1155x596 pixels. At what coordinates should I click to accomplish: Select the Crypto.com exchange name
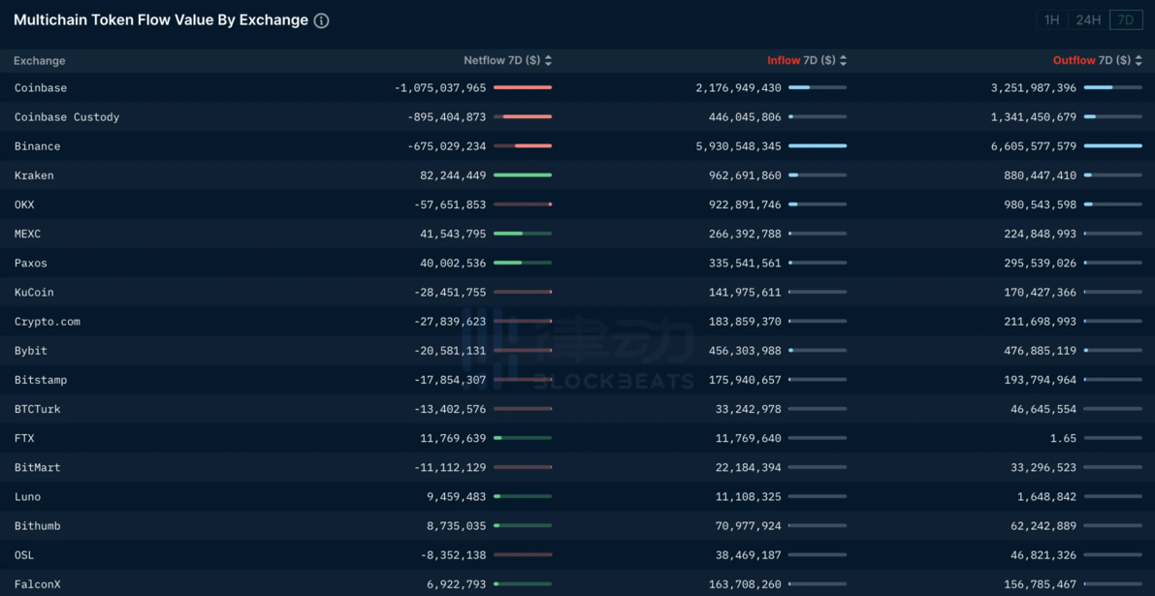click(x=48, y=322)
